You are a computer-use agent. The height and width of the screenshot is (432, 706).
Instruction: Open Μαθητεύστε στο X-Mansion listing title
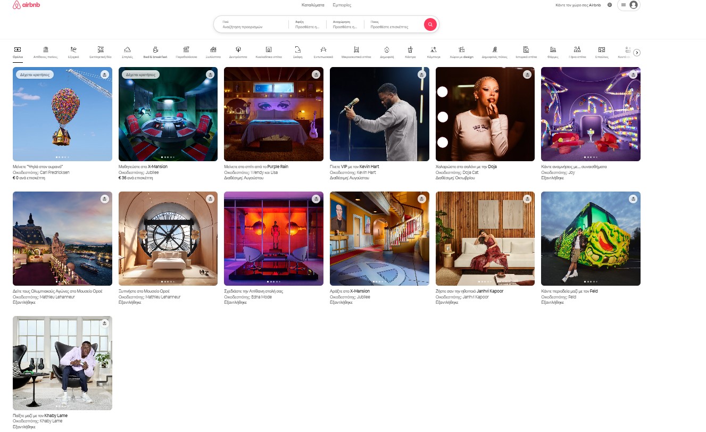click(x=143, y=167)
